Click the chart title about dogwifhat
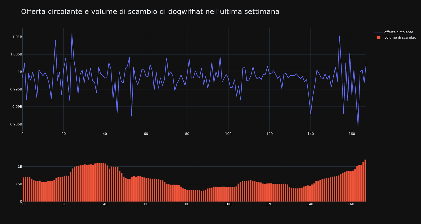 pos(150,12)
